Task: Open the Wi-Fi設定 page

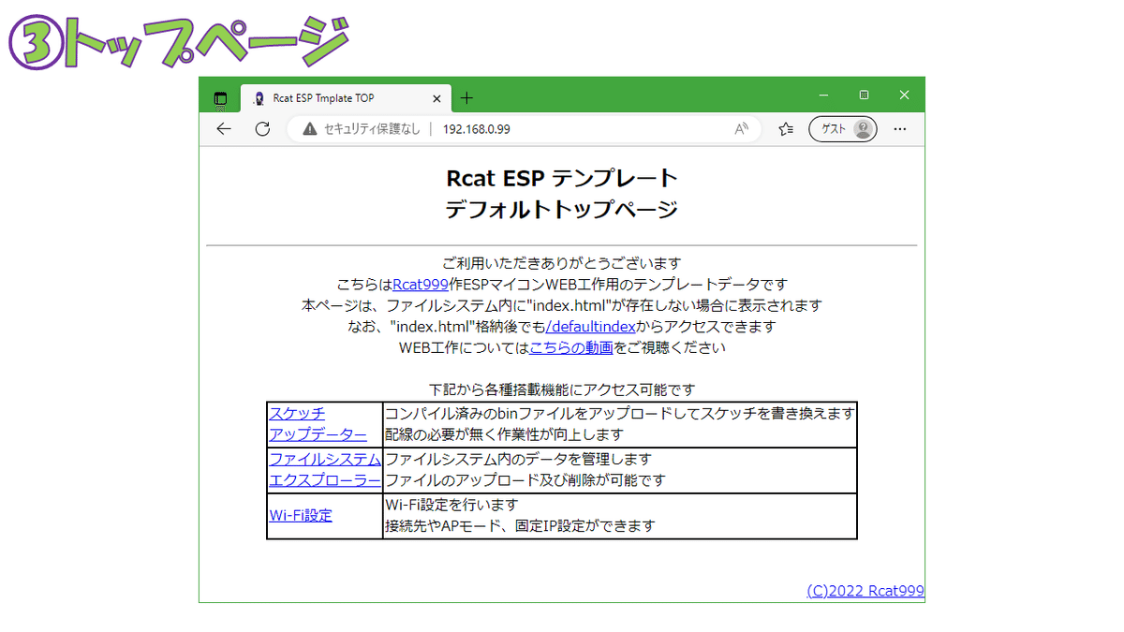Action: click(300, 515)
